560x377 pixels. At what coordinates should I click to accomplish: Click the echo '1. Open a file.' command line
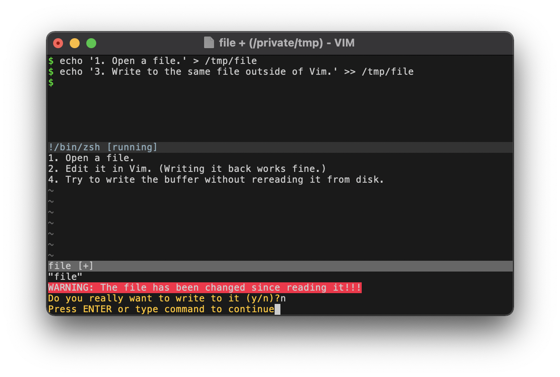tap(153, 61)
